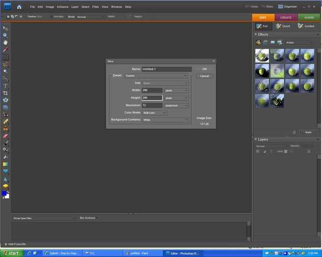Select the Magic Wand tool
322x257 pixels.
coord(6,72)
